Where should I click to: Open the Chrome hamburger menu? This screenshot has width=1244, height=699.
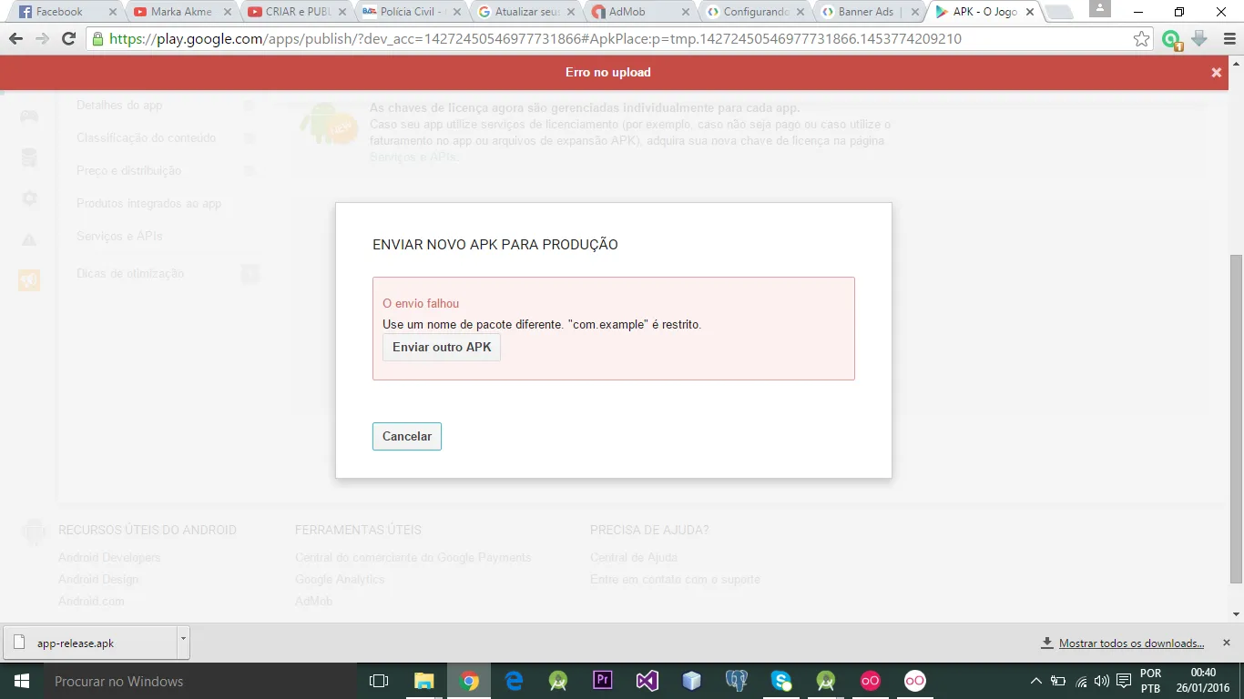1227,39
